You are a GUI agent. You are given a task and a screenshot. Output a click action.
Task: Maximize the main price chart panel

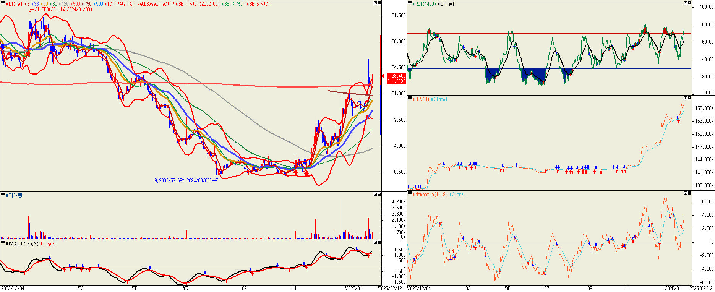click(x=375, y=3)
